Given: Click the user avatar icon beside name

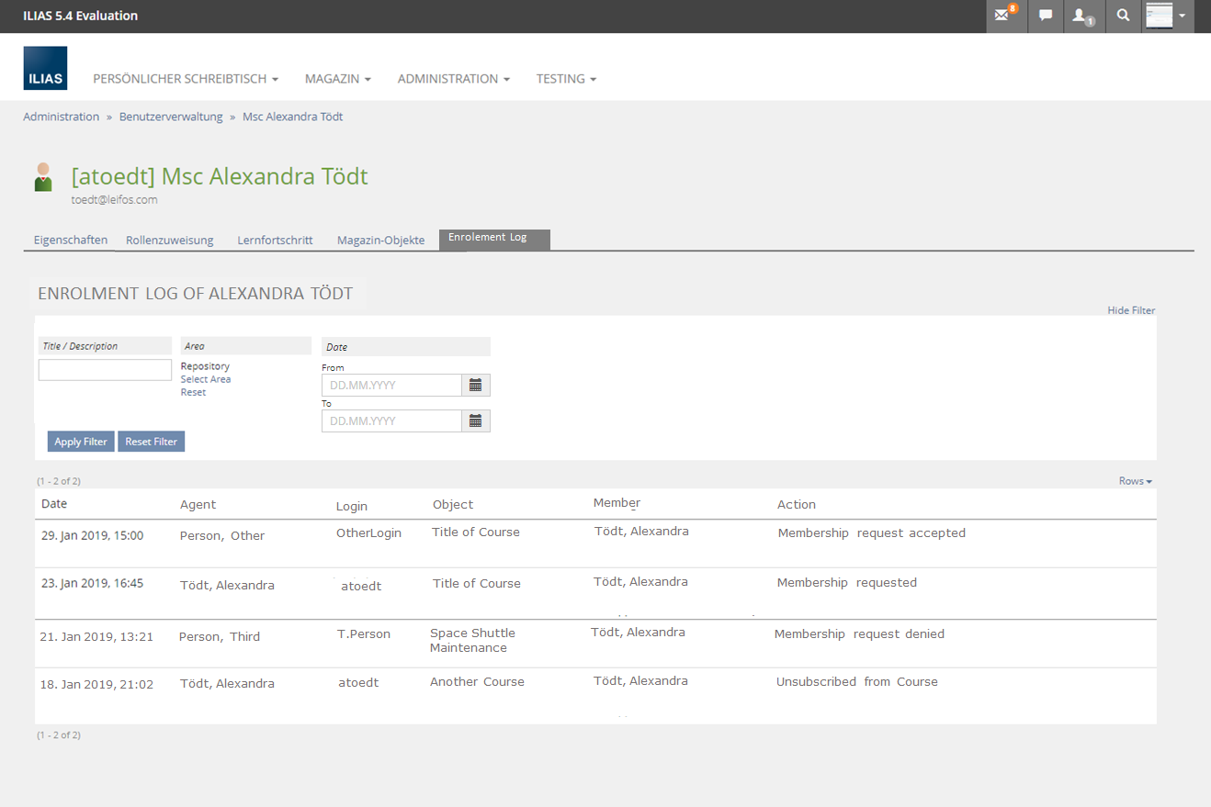Looking at the screenshot, I should click(x=43, y=177).
